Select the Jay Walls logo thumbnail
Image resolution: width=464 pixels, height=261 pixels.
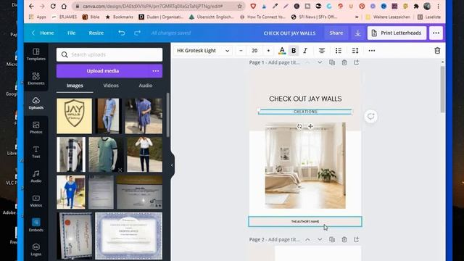pyautogui.click(x=74, y=116)
